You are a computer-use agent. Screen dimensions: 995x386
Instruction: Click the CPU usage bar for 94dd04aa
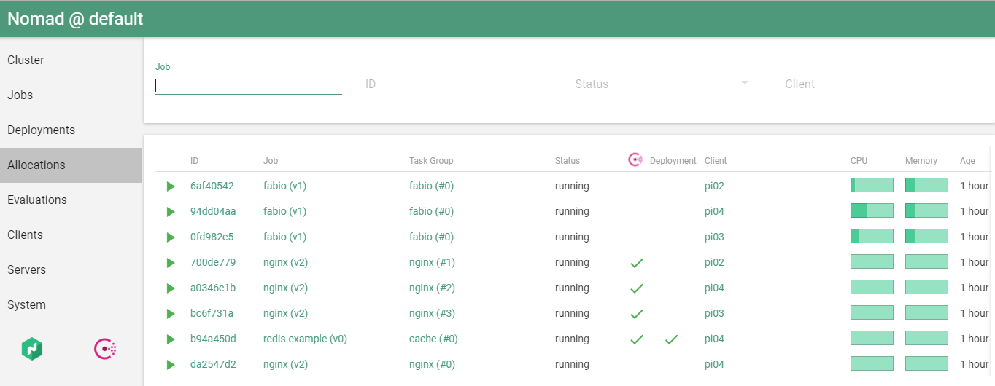coord(872,211)
